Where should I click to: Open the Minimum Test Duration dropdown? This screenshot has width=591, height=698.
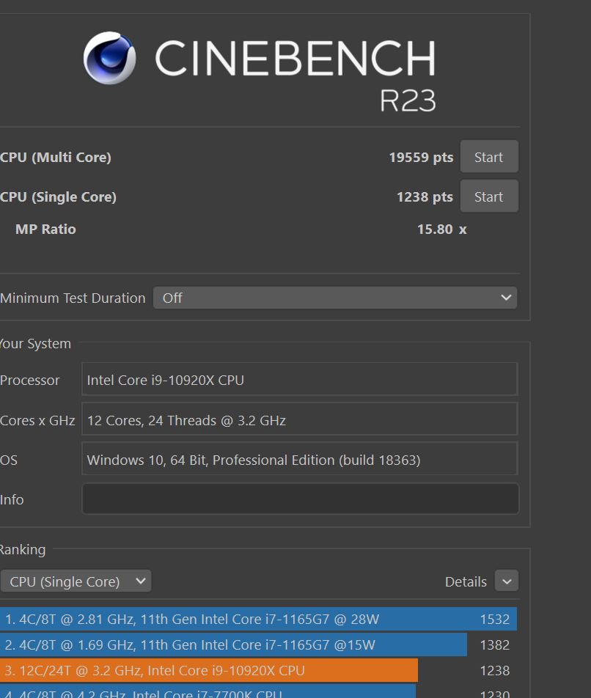coord(335,298)
